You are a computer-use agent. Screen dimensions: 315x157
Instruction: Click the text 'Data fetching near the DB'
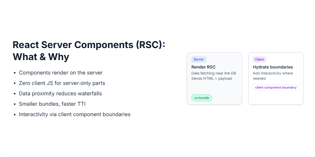pyautogui.click(x=214, y=73)
